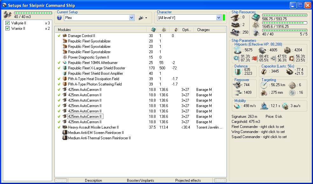This screenshot has height=184, width=313.
Task: Click Squad Commander right click to set
Action: pos(259,137)
